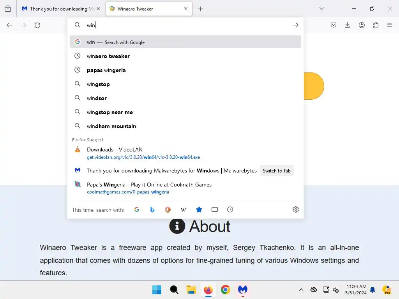The width and height of the screenshot is (399, 299).
Task: Search this time with Google
Action: coord(137,209)
